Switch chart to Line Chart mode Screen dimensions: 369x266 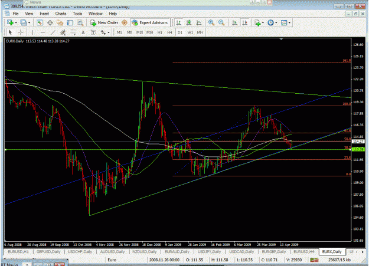tap(199, 22)
